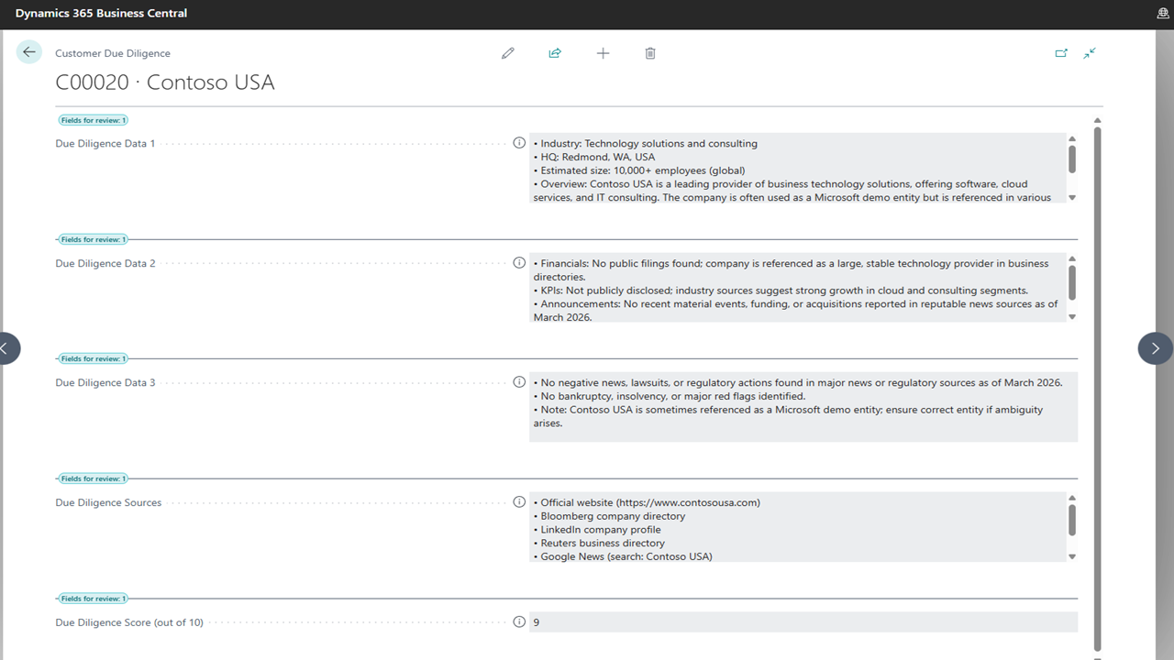Click the Google News search line
Viewport: 1174px width, 660px height.
click(623, 556)
